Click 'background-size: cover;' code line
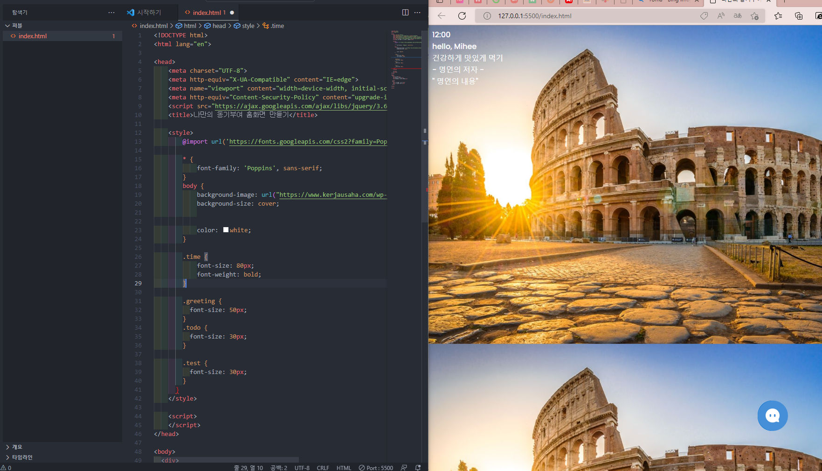The image size is (822, 471). pyautogui.click(x=238, y=204)
